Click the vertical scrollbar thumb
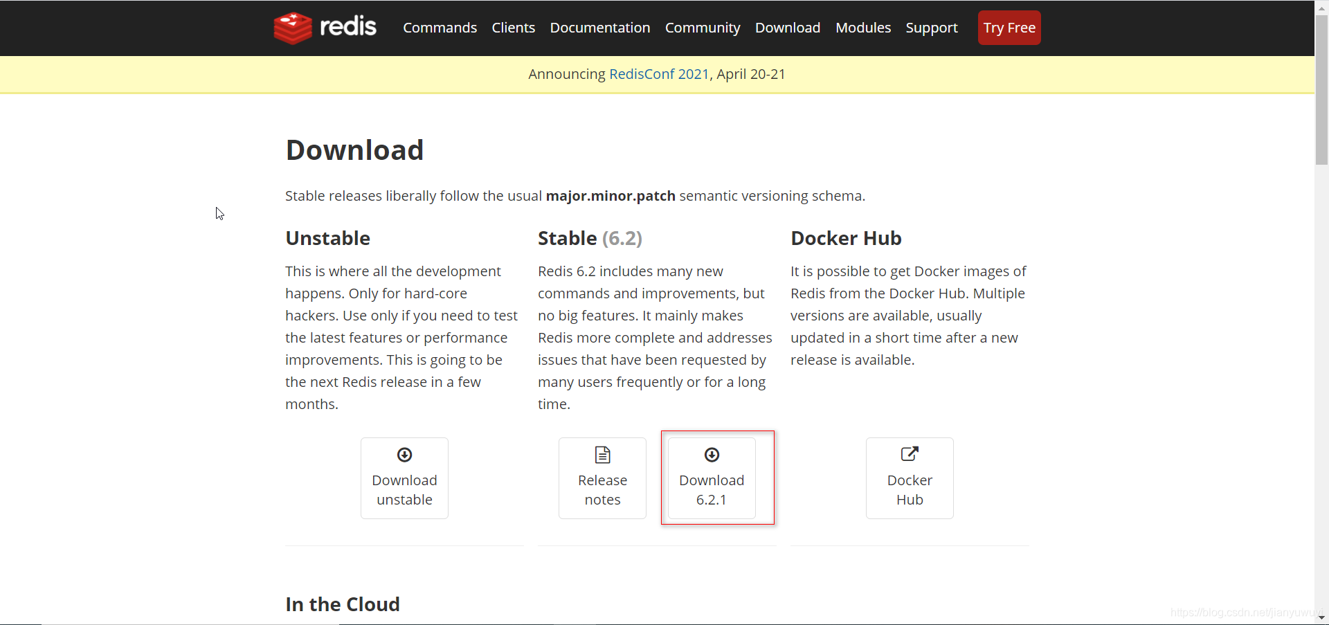 pyautogui.click(x=1321, y=90)
